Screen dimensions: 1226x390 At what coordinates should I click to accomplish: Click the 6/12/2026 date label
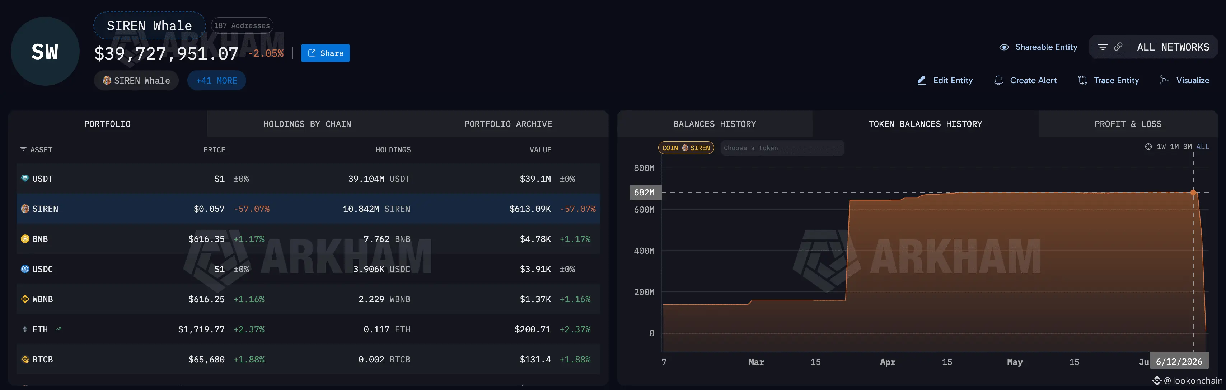click(x=1179, y=361)
